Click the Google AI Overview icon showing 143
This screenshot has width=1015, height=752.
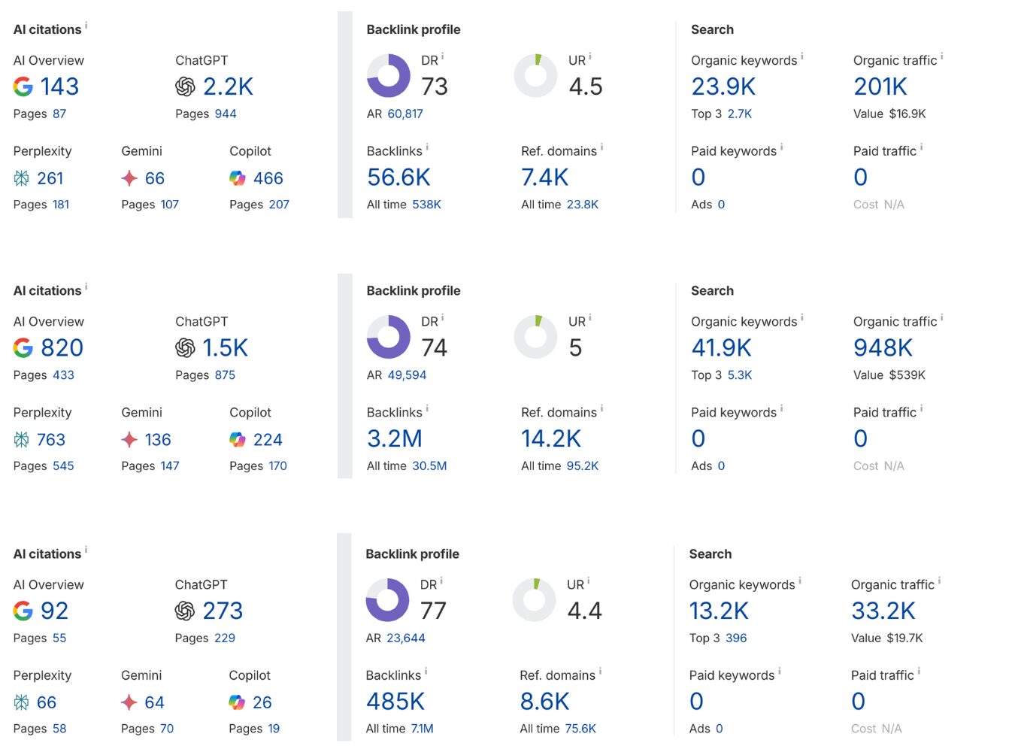tap(23, 86)
